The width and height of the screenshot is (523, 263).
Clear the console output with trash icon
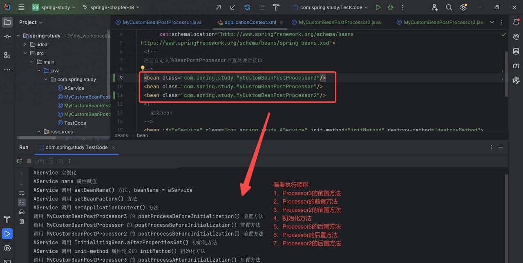[22, 221]
